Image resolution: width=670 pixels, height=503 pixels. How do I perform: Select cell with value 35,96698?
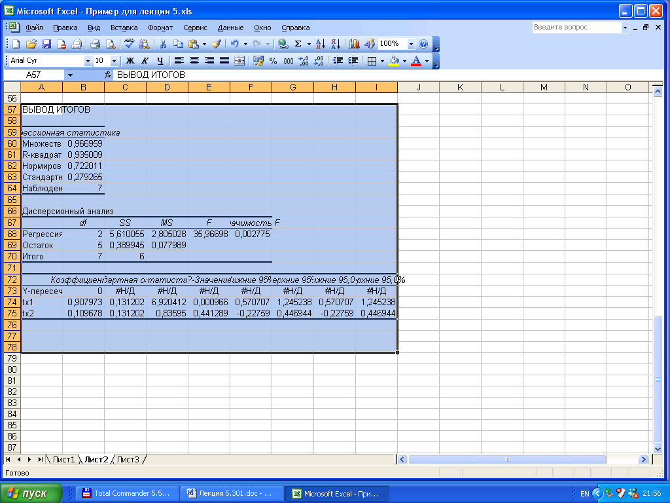(x=209, y=234)
